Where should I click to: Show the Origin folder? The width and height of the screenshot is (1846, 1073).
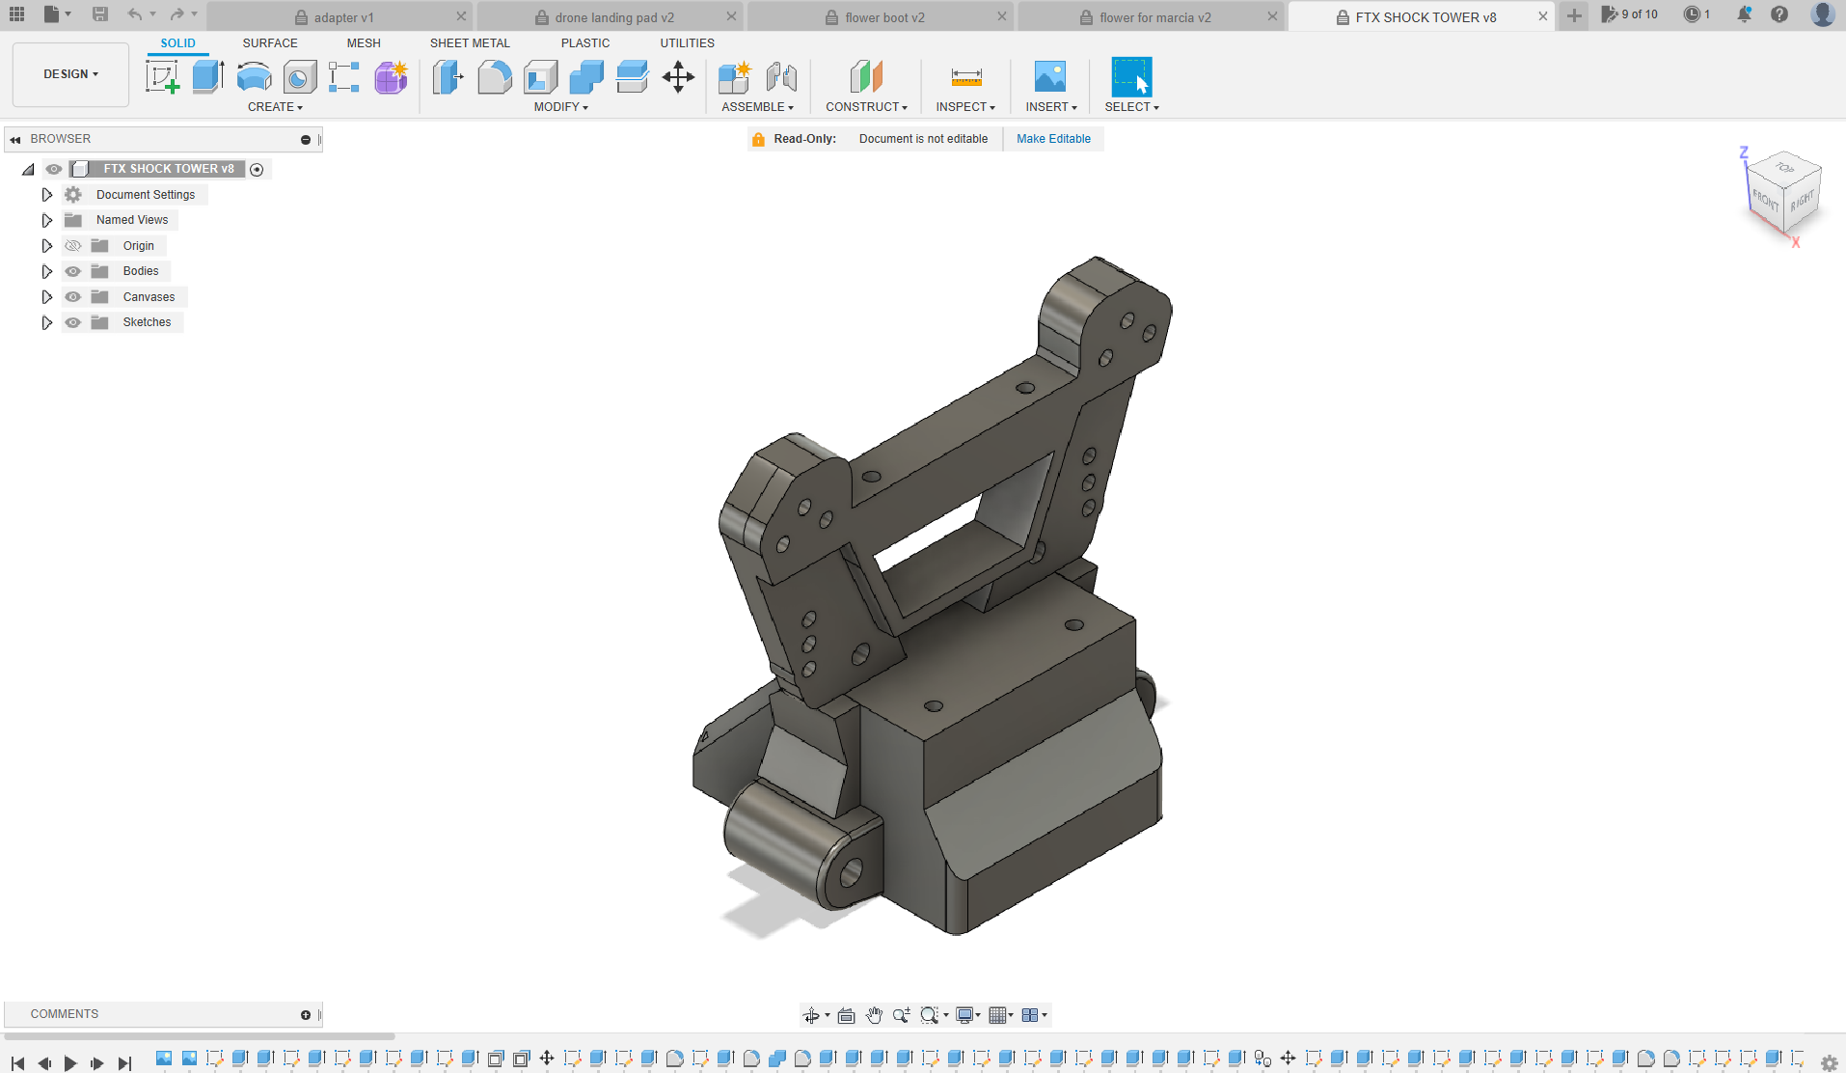[x=72, y=246]
